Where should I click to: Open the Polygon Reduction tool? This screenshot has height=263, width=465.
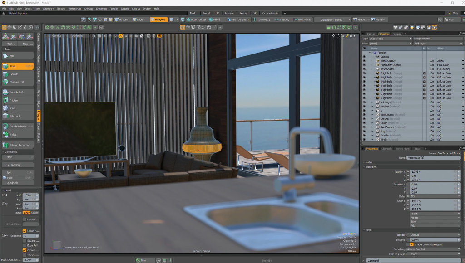click(18, 145)
